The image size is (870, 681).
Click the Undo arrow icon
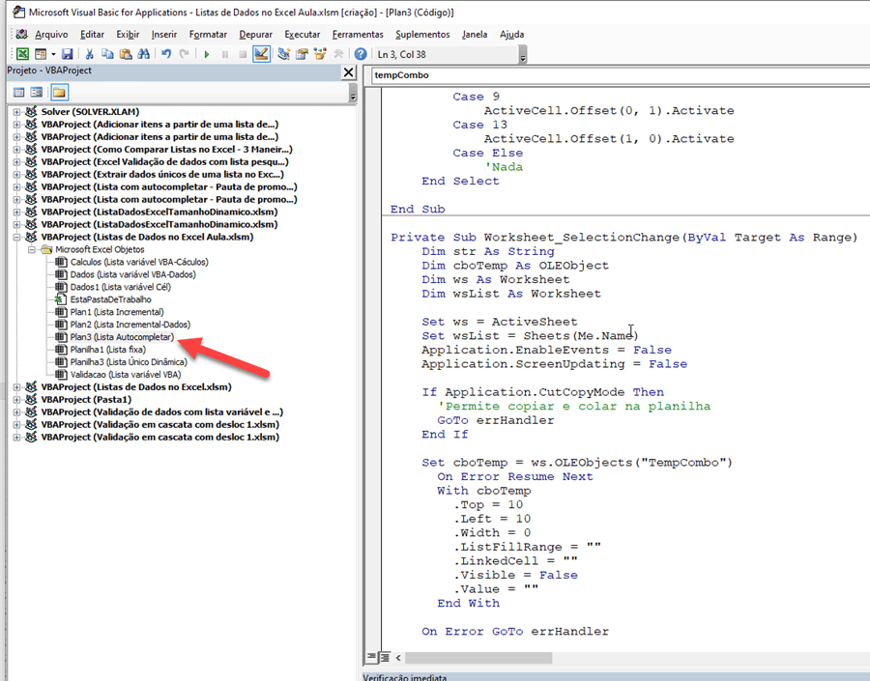(167, 54)
